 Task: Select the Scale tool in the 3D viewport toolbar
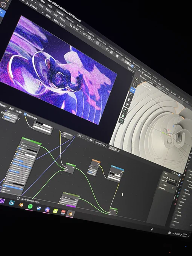click(x=129, y=100)
